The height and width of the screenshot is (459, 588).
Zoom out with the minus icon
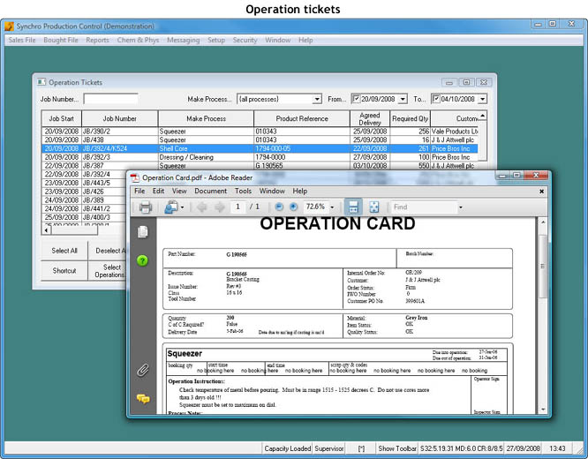point(279,207)
